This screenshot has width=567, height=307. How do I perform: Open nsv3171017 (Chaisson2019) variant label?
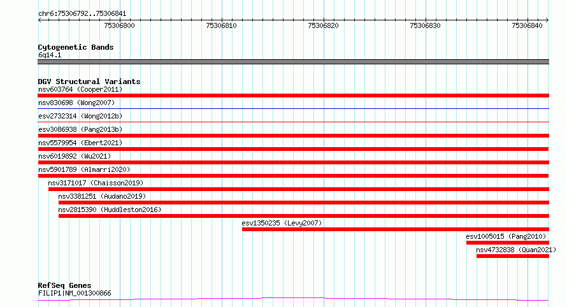(96, 183)
